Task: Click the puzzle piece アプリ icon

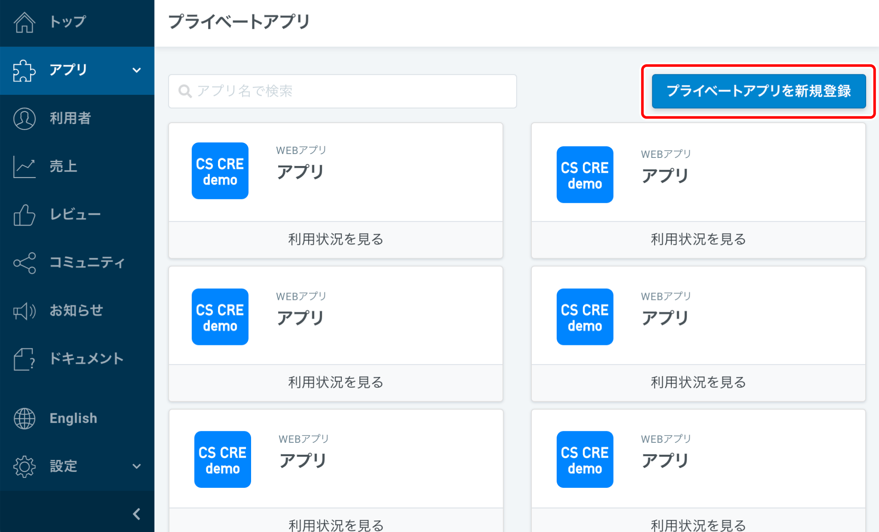Action: 24,70
